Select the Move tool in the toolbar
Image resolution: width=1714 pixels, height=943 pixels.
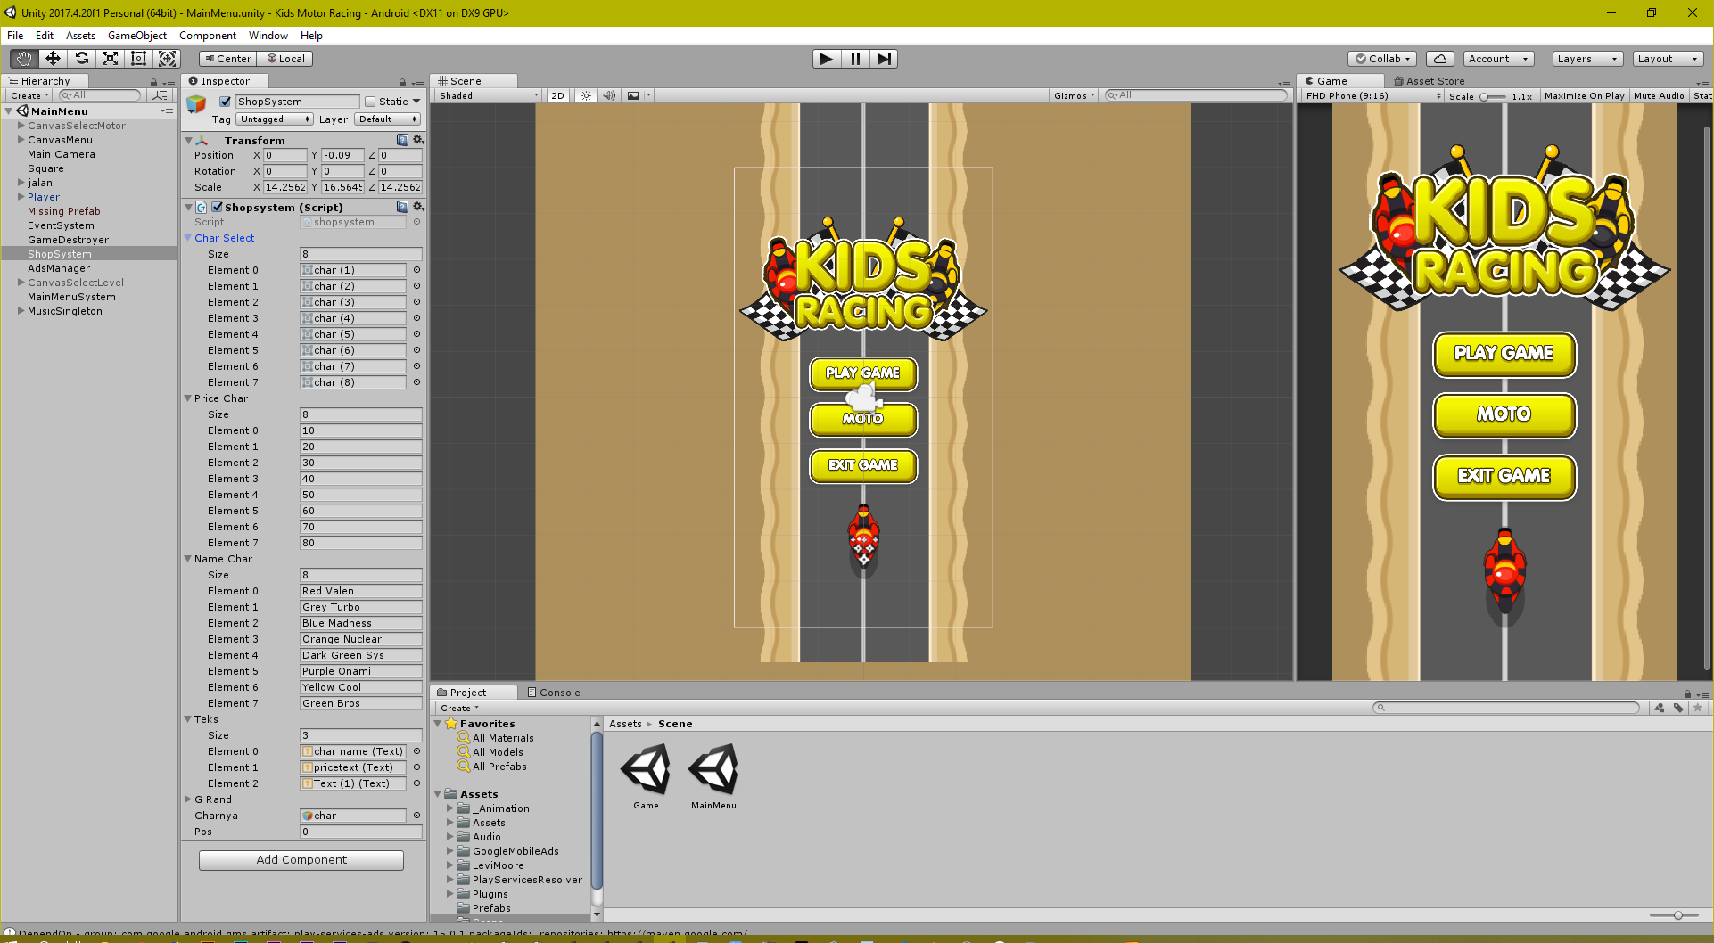tap(53, 58)
